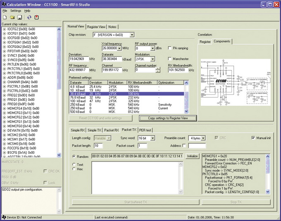The width and height of the screenshot is (281, 221).
Task: Click the New file toolbar icon
Action: (5, 17)
